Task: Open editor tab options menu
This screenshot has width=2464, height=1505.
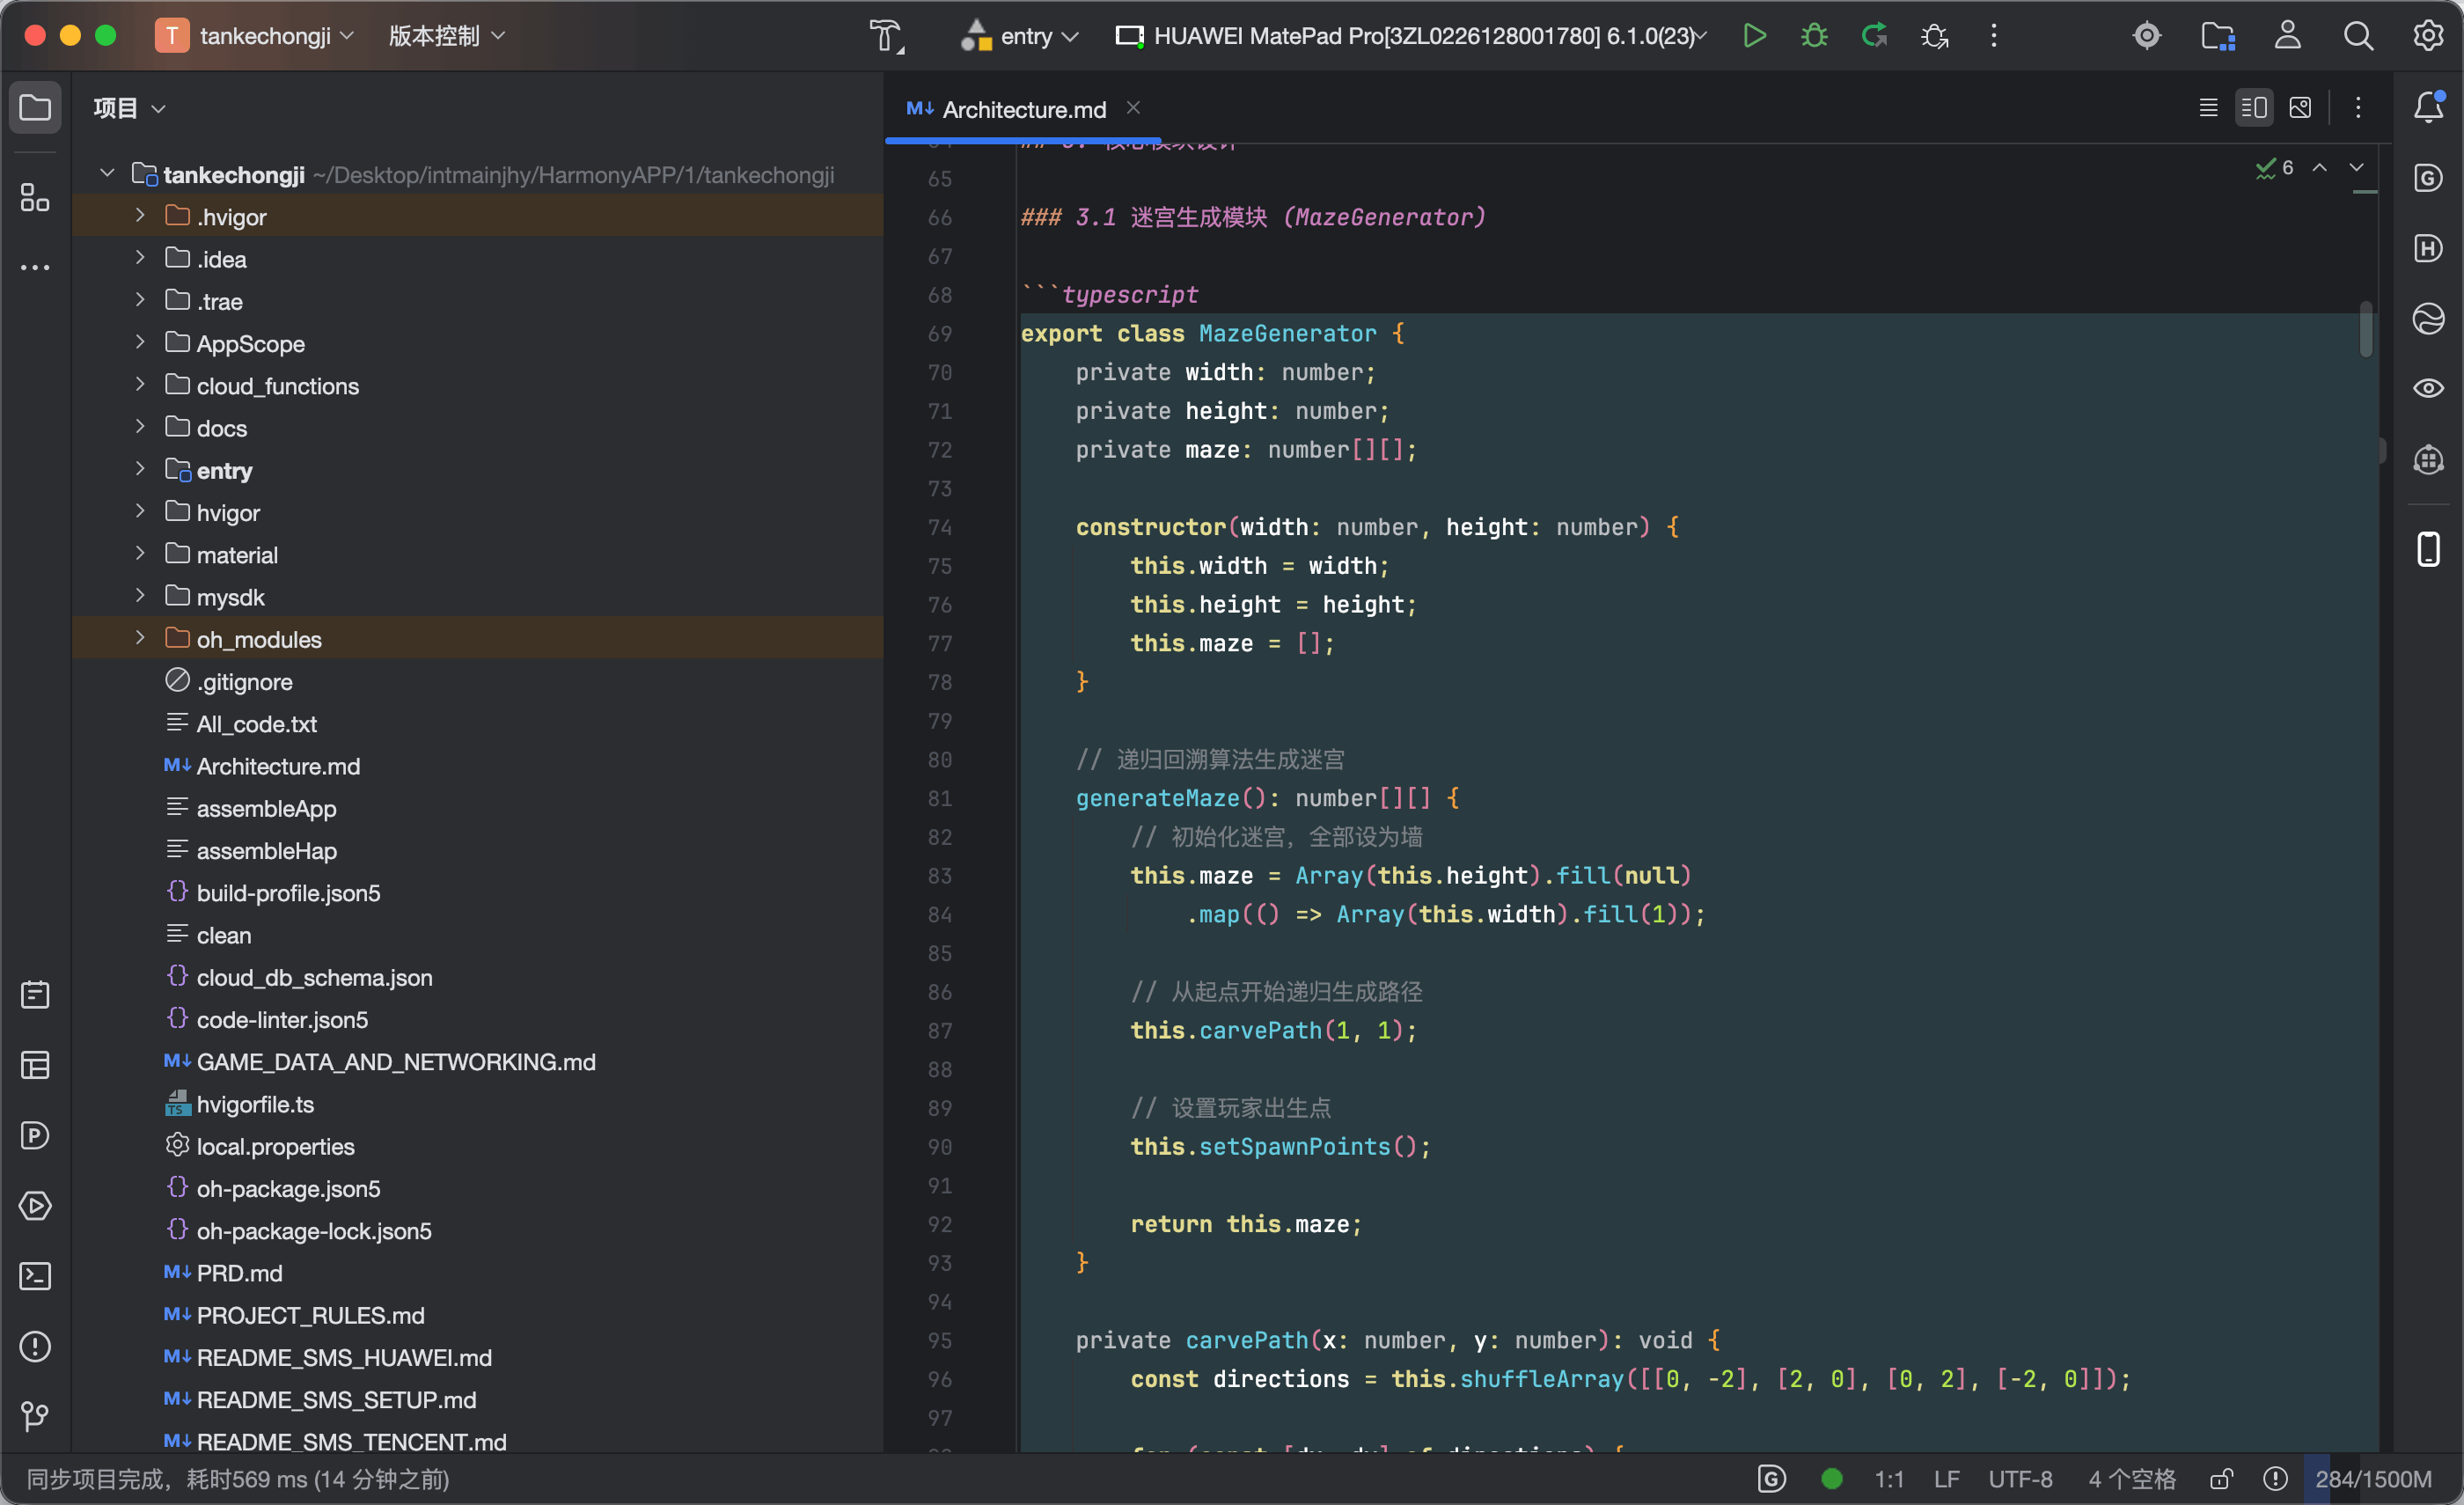Action: [x=2358, y=107]
